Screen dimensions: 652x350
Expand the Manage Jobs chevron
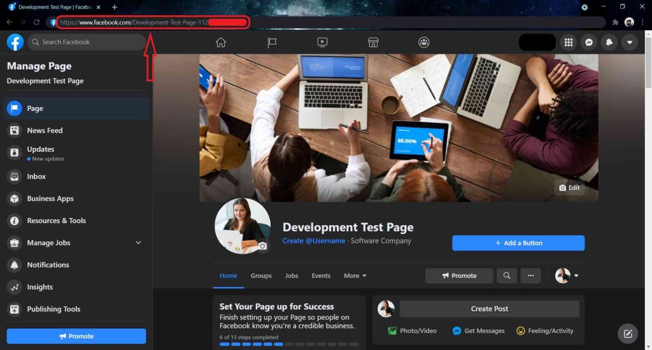(138, 243)
